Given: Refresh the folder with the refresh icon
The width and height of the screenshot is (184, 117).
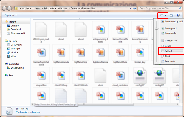Looking at the screenshot, I should (134, 8).
